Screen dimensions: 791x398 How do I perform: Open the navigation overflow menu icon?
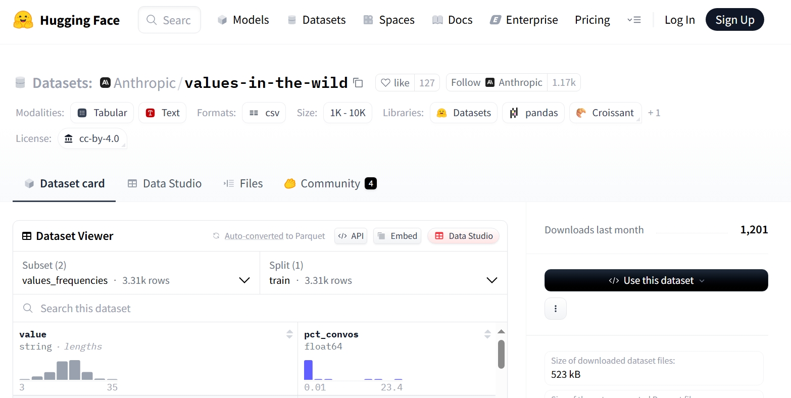634,20
